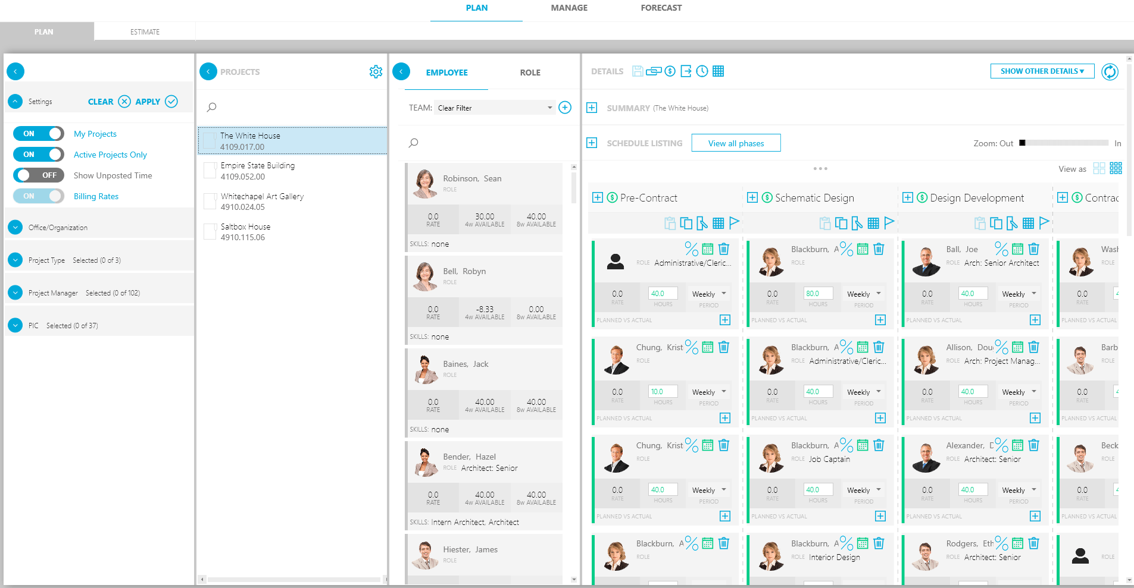Expand the Project Type filter

coord(15,260)
